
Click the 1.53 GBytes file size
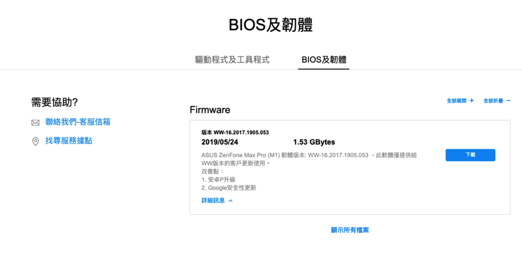click(x=314, y=142)
